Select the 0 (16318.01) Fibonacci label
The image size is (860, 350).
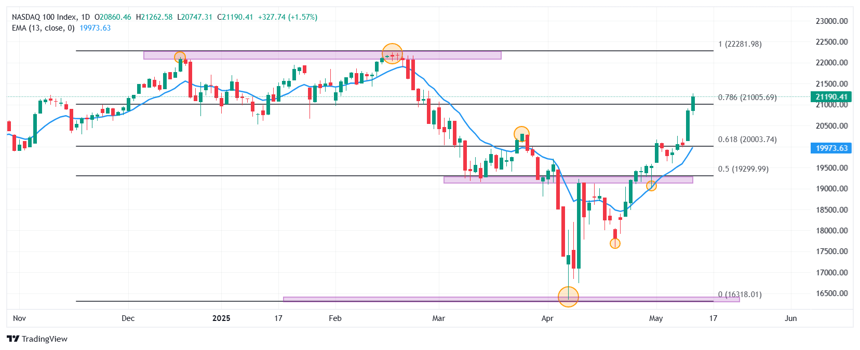pos(740,295)
